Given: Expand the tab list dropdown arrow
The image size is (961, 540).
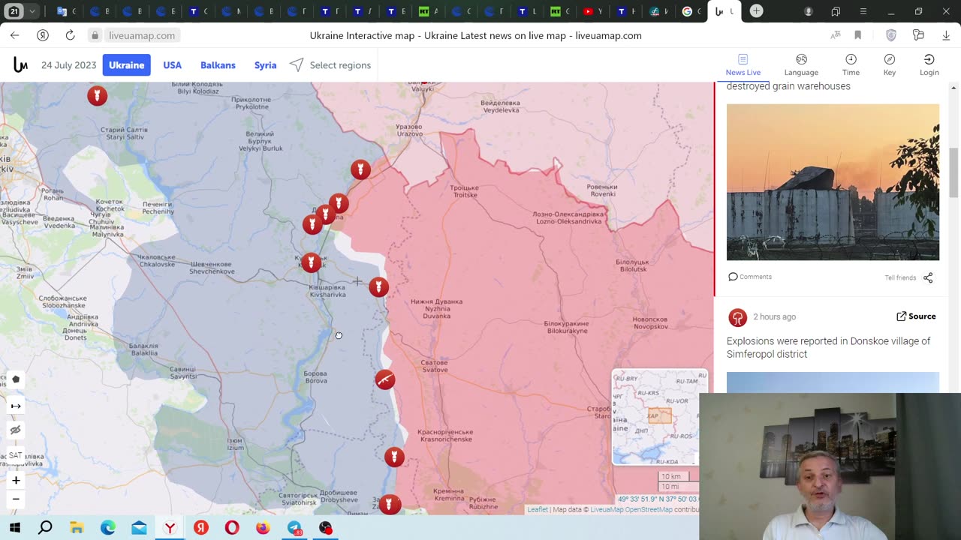Looking at the screenshot, I should (32, 11).
